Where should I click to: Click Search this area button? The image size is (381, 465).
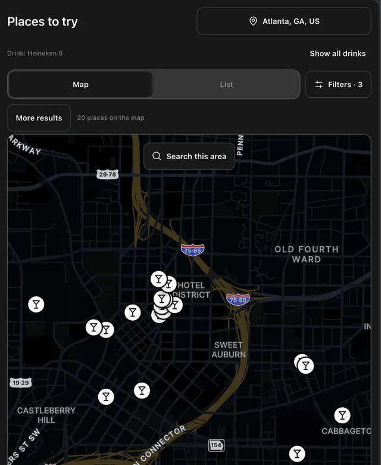pos(189,156)
